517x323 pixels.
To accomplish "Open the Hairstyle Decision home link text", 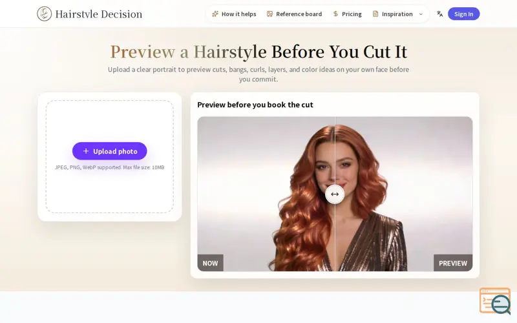I will pyautogui.click(x=99, y=14).
